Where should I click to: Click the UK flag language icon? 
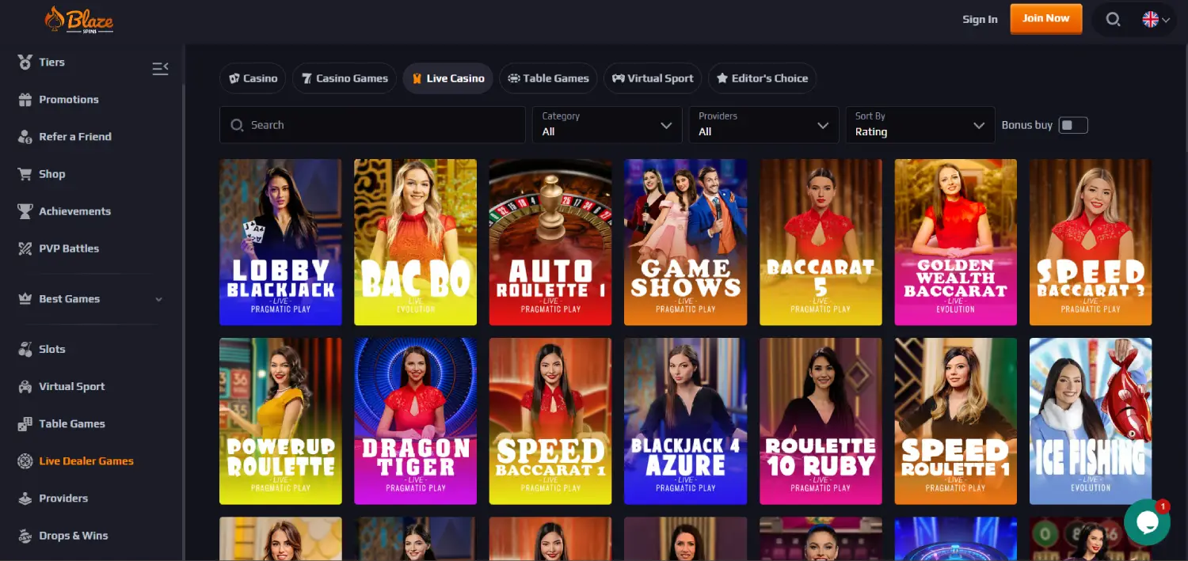[x=1150, y=20]
